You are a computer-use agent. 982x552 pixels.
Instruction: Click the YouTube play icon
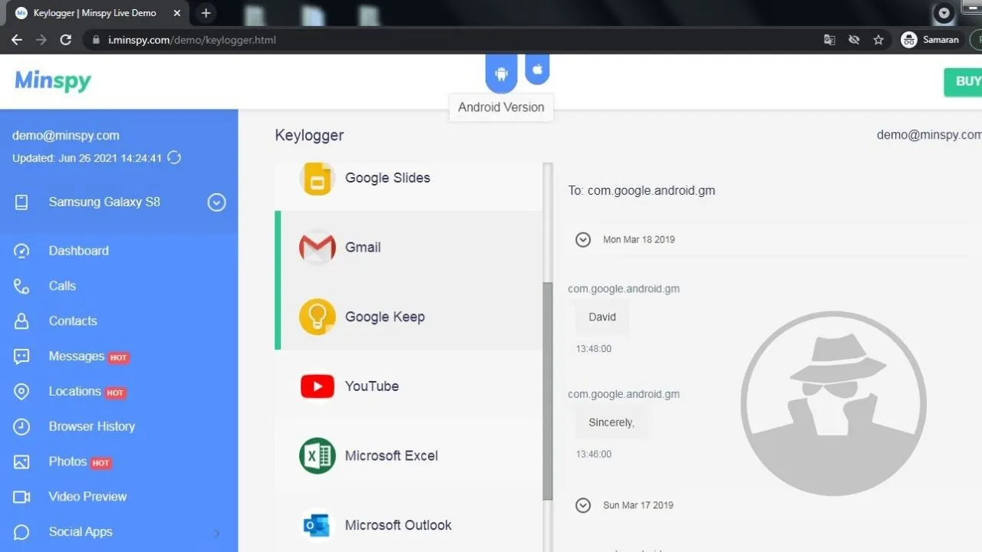click(x=318, y=386)
